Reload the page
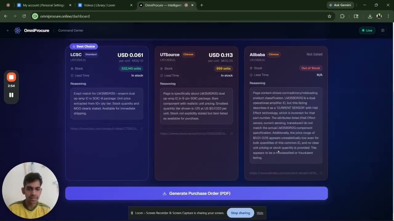The image size is (394, 221). click(x=24, y=16)
